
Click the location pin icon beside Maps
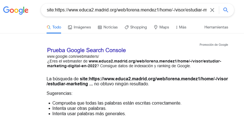pyautogui.click(x=156, y=27)
